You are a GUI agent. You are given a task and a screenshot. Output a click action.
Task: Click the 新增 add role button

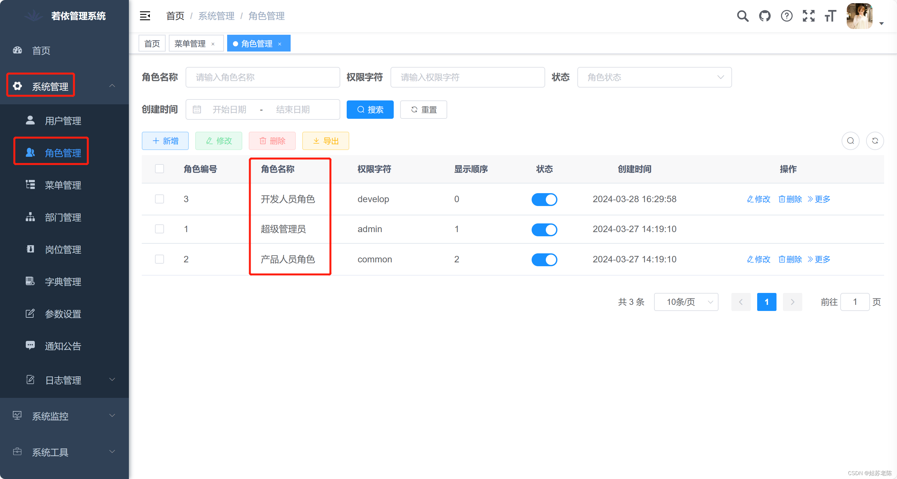click(x=165, y=141)
